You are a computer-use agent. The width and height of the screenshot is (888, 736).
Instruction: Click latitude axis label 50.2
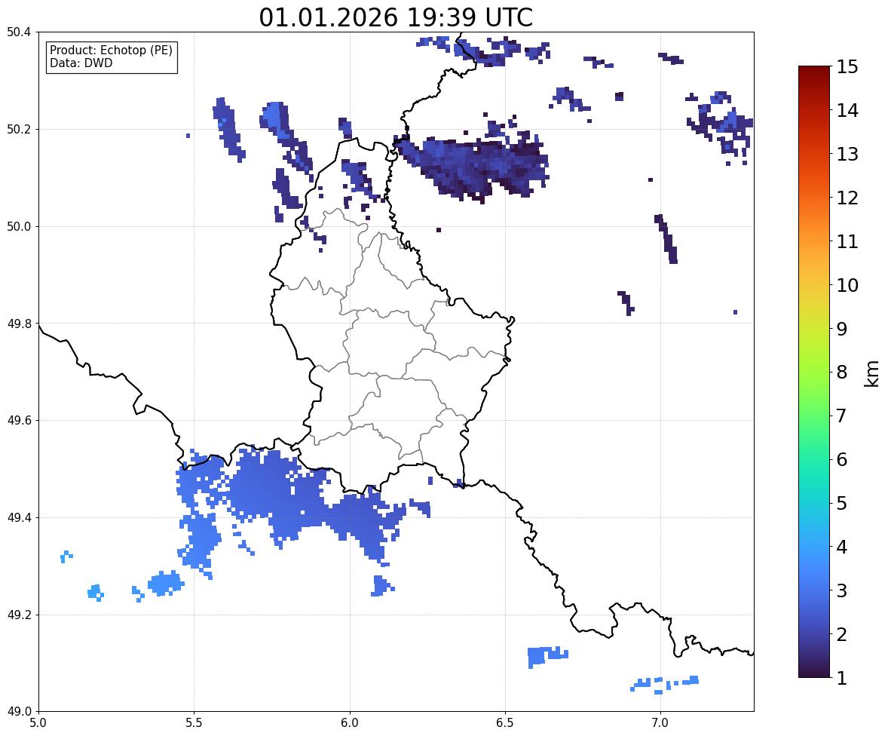click(x=19, y=129)
